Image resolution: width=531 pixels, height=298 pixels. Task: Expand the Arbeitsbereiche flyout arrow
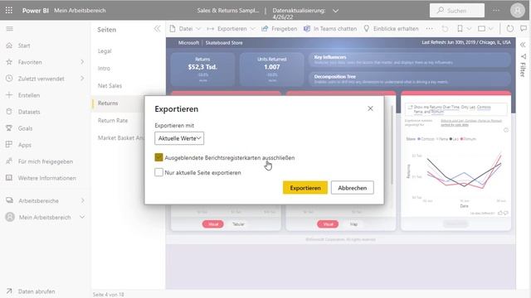click(83, 200)
